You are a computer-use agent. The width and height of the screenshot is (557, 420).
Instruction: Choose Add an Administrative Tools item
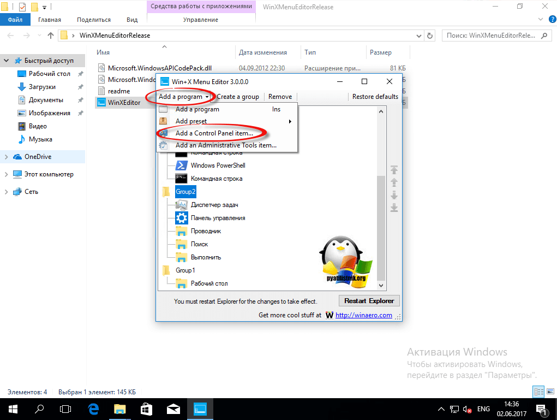point(226,145)
